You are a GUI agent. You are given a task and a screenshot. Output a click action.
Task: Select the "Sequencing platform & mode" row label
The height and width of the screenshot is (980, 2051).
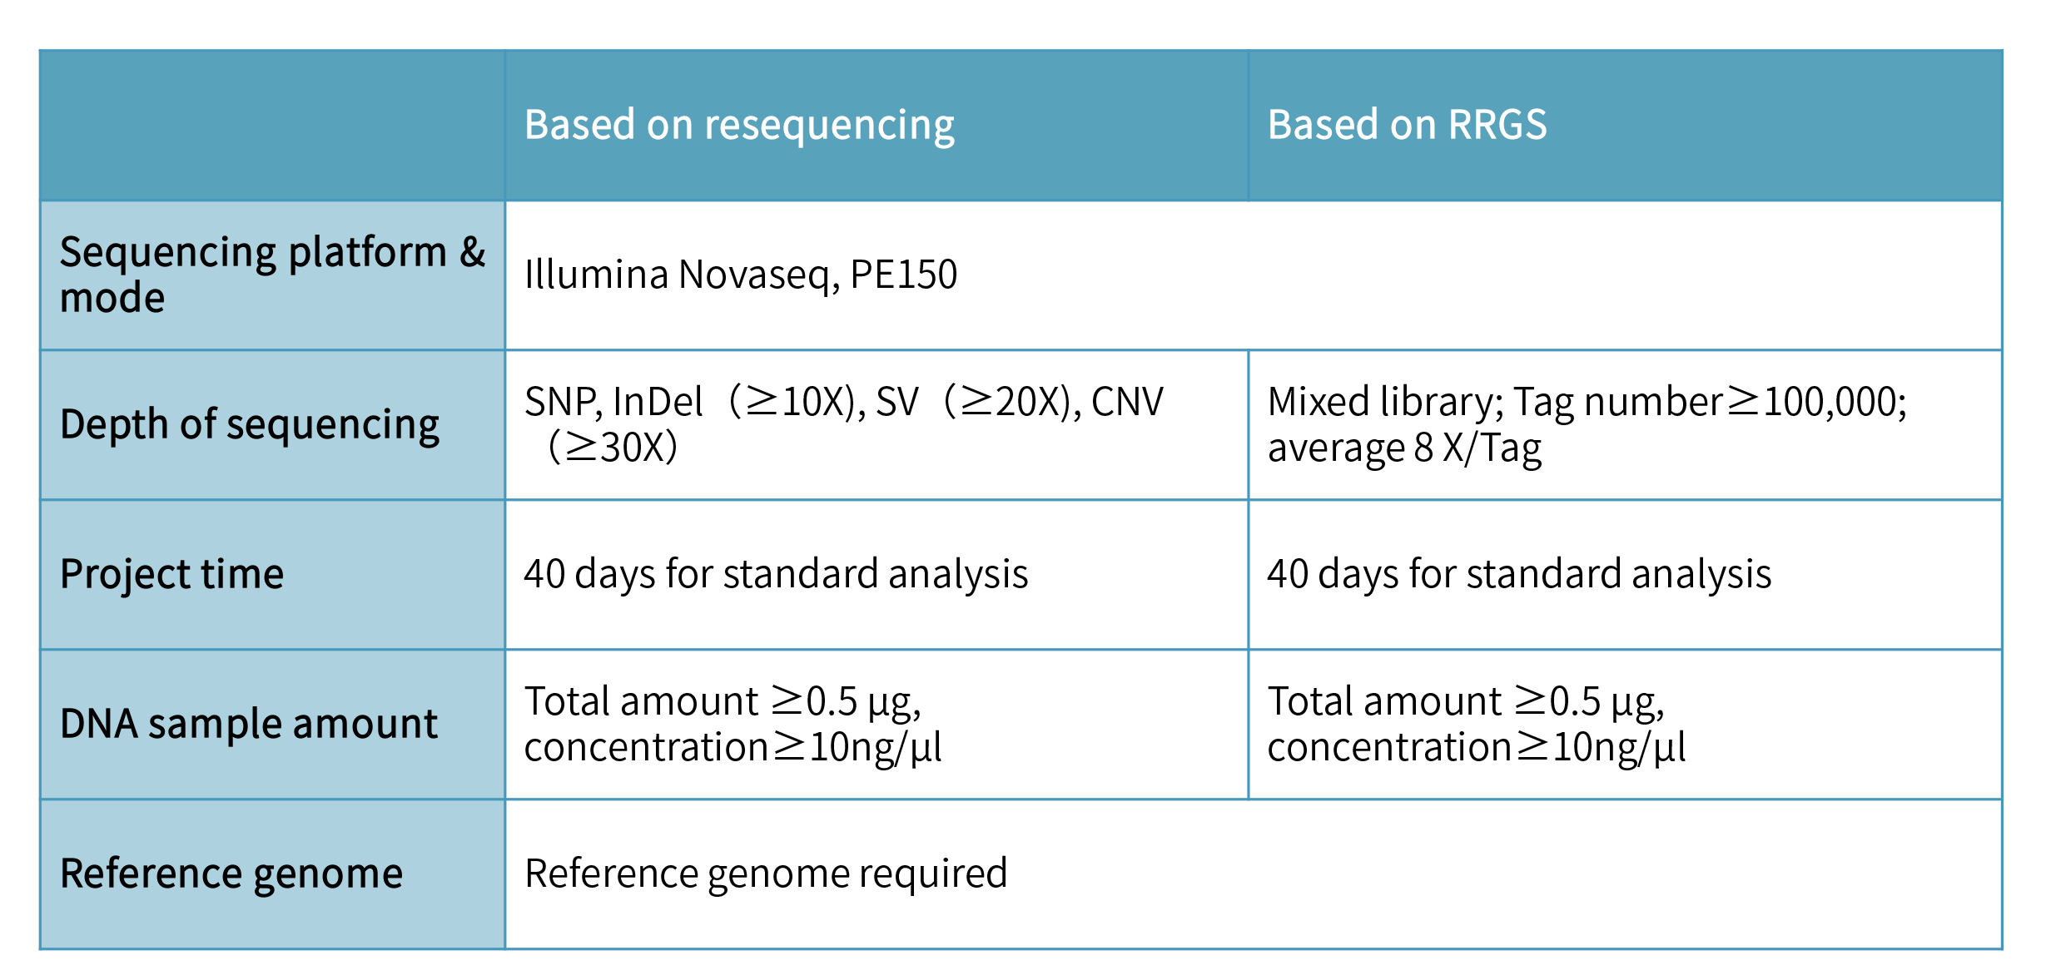click(271, 275)
